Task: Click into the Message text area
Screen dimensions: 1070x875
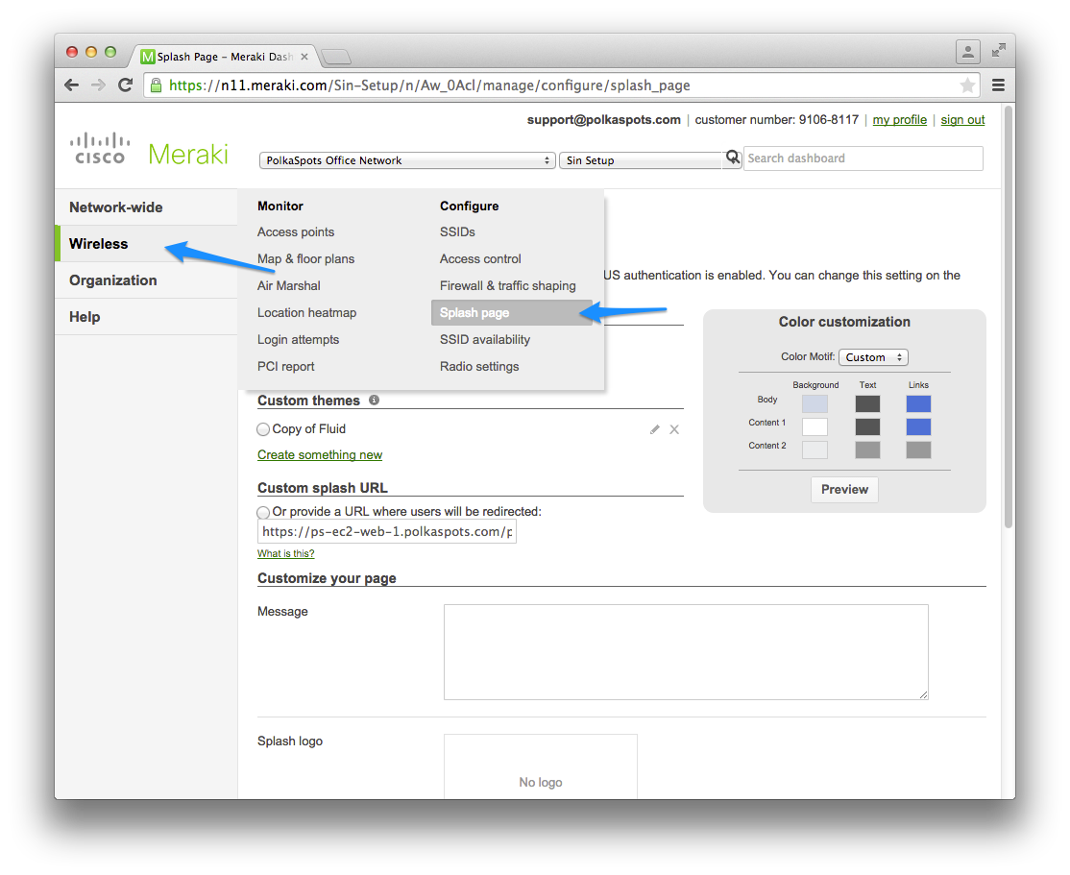Action: click(686, 652)
